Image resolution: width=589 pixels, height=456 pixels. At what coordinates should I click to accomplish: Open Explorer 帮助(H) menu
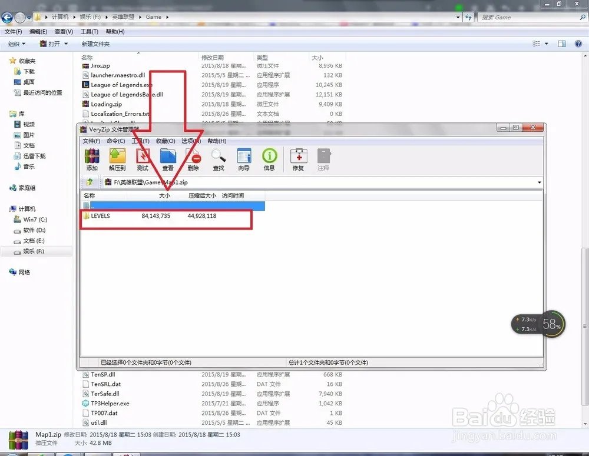(115, 32)
